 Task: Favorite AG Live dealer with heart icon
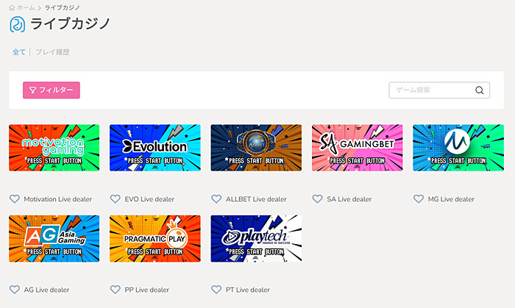[x=15, y=290]
